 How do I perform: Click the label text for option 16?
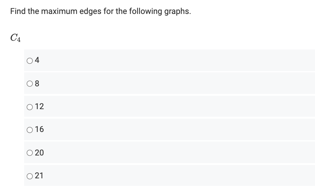39,129
